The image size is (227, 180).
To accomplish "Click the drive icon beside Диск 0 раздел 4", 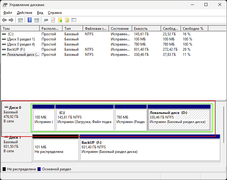I will (x=4, y=44).
